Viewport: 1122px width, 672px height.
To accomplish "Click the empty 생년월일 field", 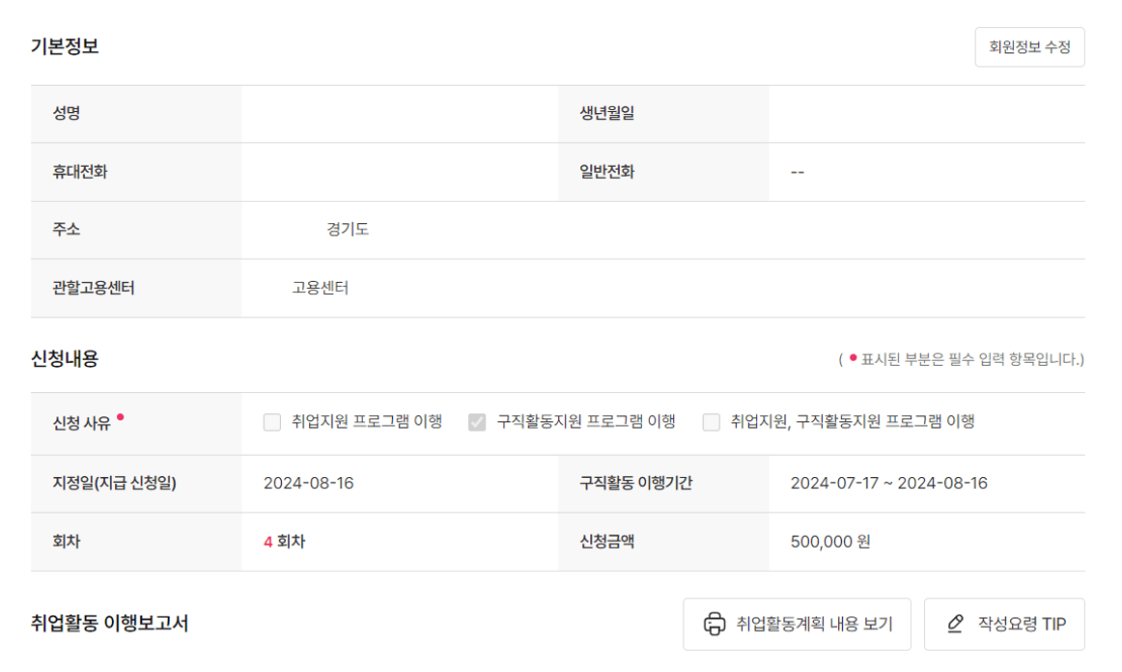I will 927,114.
